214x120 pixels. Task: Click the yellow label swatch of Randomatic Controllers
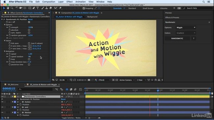[15, 96]
